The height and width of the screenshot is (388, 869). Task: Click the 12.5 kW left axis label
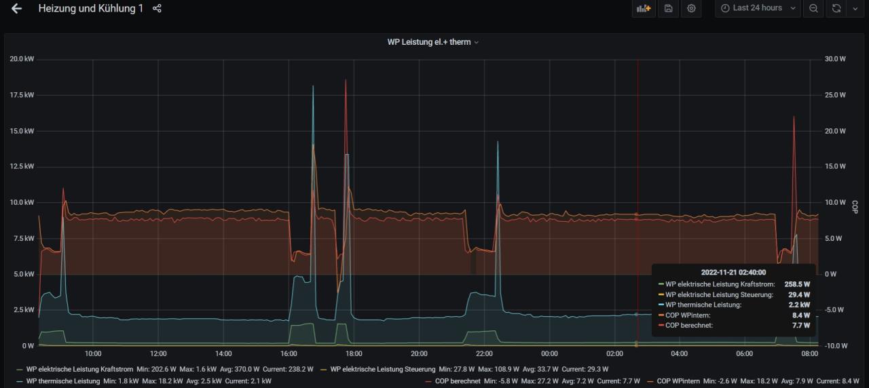[22, 167]
